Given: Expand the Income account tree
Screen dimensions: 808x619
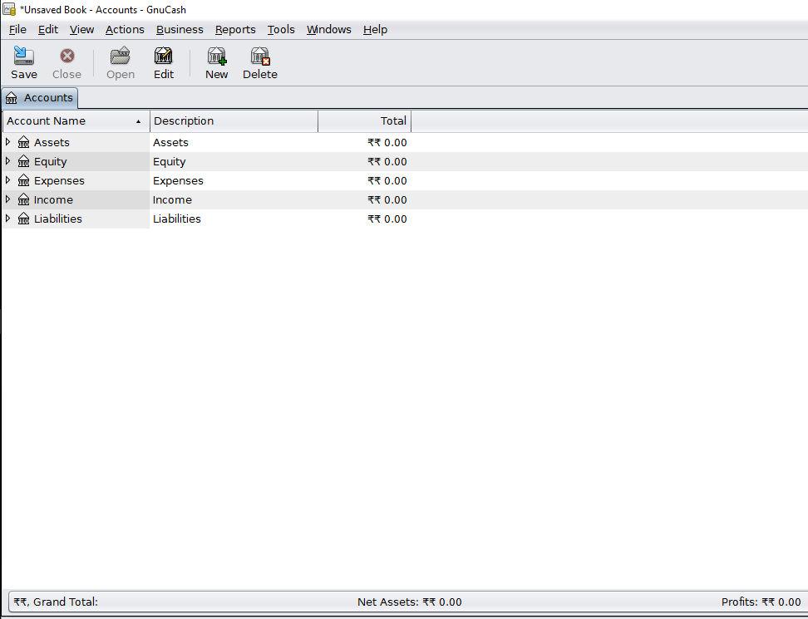Looking at the screenshot, I should (7, 199).
